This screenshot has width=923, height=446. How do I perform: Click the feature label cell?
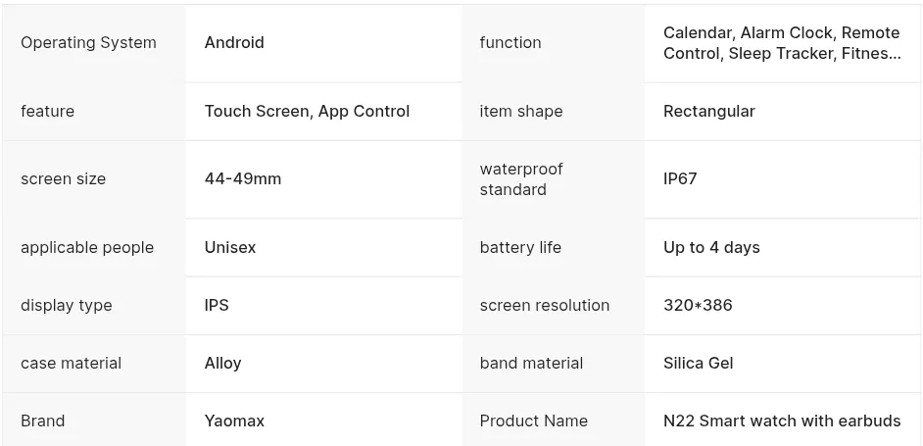[47, 112]
